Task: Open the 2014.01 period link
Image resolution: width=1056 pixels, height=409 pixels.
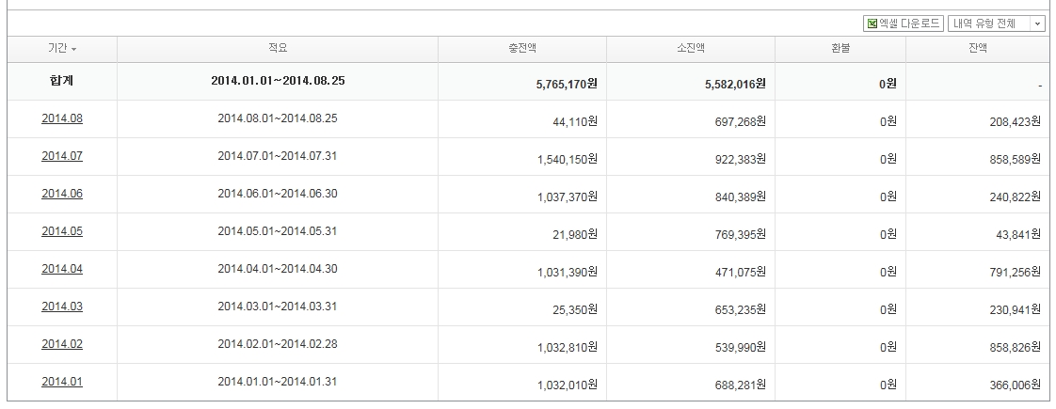Action: coord(62,382)
